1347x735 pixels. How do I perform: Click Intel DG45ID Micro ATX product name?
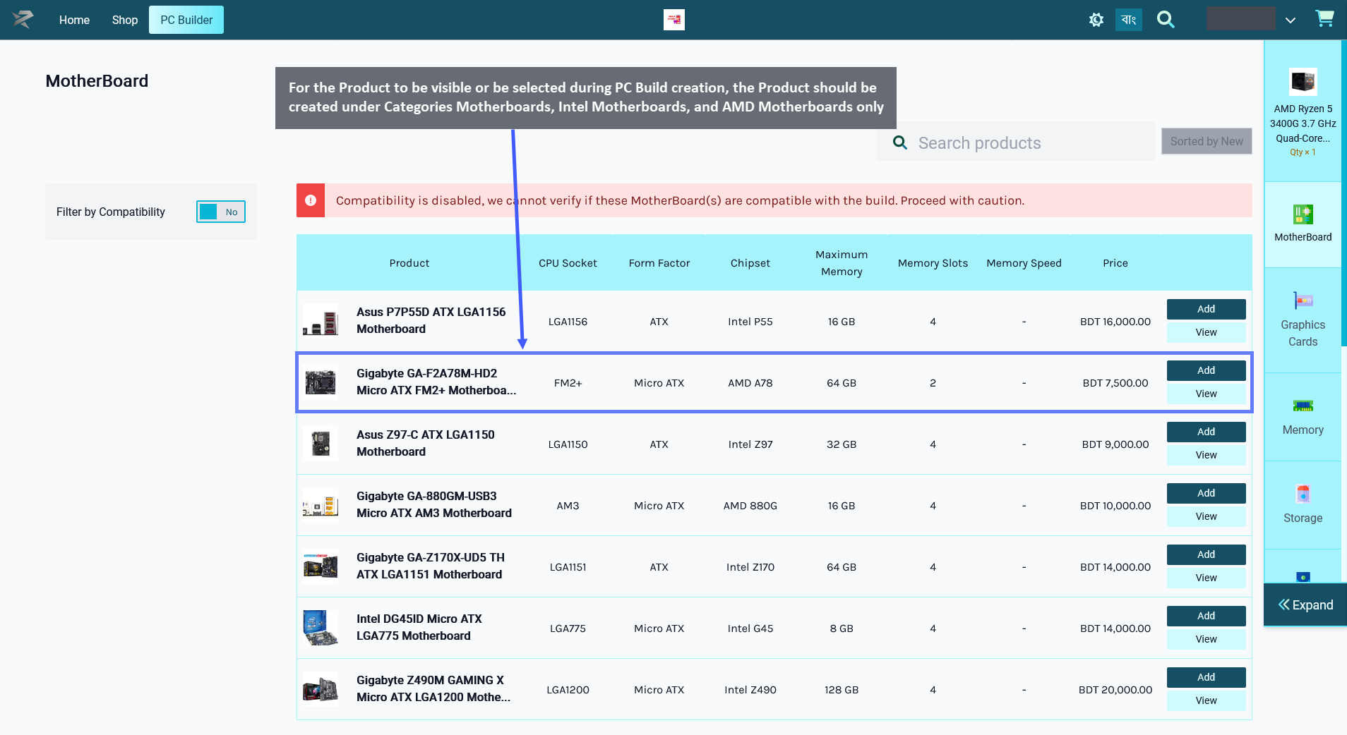(x=419, y=627)
